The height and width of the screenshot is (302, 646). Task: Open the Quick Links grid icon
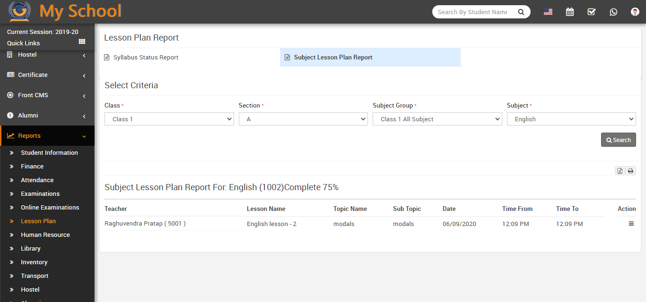(82, 42)
